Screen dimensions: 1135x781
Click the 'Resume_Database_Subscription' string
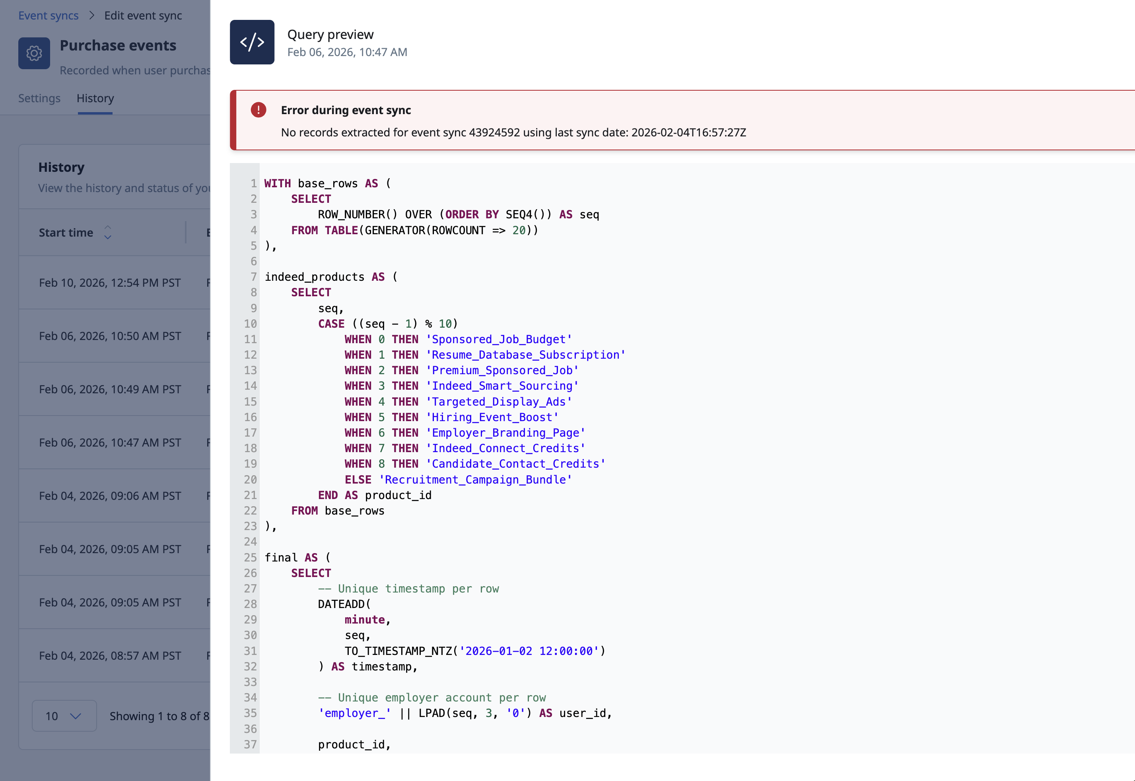[526, 355]
